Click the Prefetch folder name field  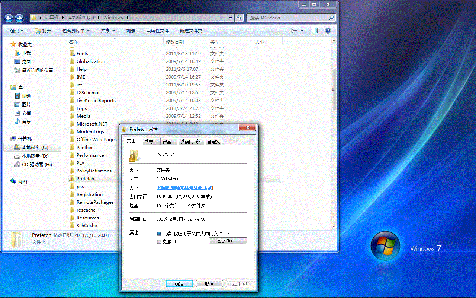(x=202, y=155)
